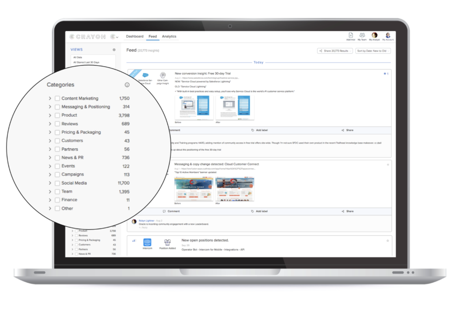Image resolution: width=464 pixels, height=313 pixels.
Task: Open Before thumbnail of free trial insight
Action: click(x=194, y=107)
